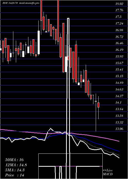Click the 12MA : 14.8 readout
The width and height of the screenshot is (128, 179).
[x=16, y=165]
